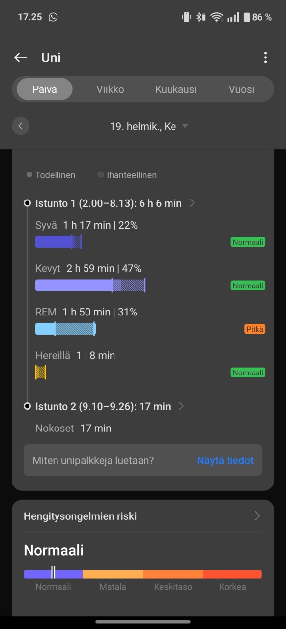Expand Istunto 2 session details chevron
286x629 pixels.
[x=181, y=406]
